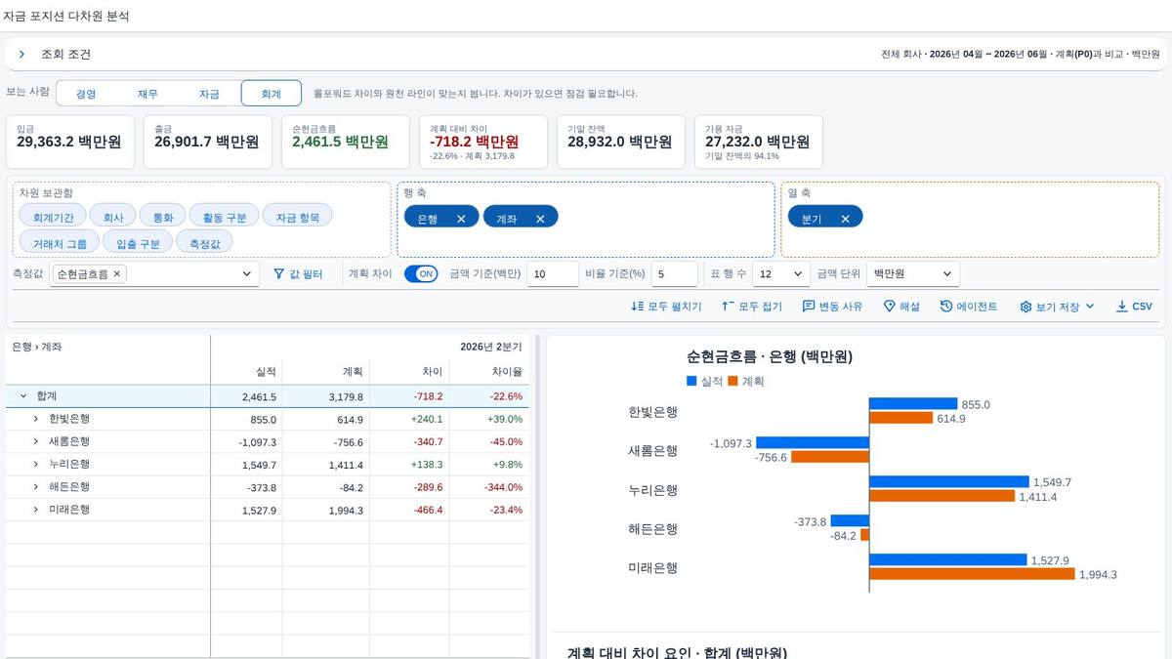Viewport: 1172px width, 659px height.
Task: Open the 금액 단위 백만원 dropdown
Action: point(913,274)
